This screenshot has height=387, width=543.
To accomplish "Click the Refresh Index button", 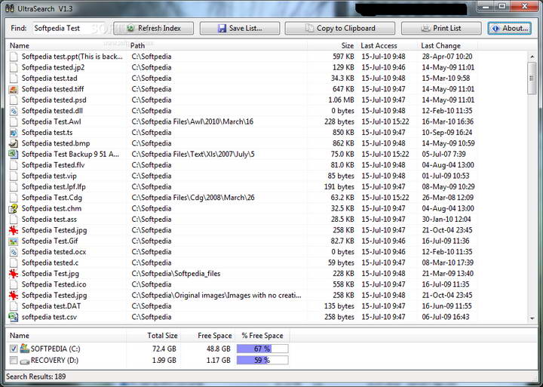I will 153,29.
